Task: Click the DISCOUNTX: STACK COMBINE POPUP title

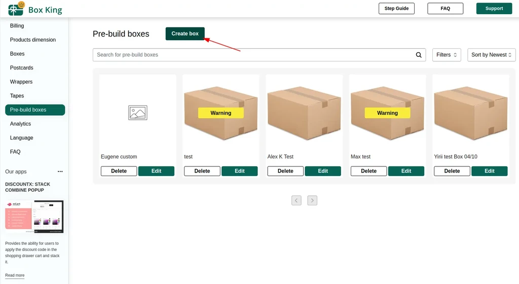Action: [27, 187]
